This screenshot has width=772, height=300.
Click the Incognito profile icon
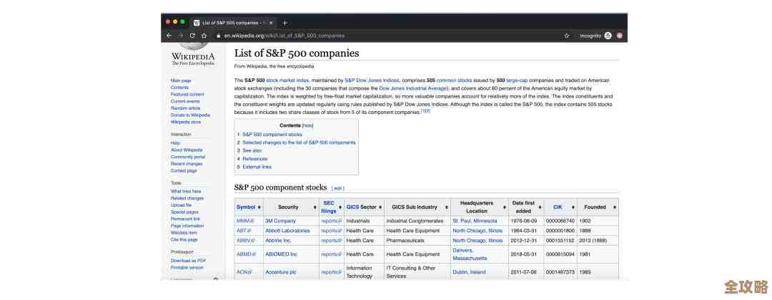pos(608,35)
